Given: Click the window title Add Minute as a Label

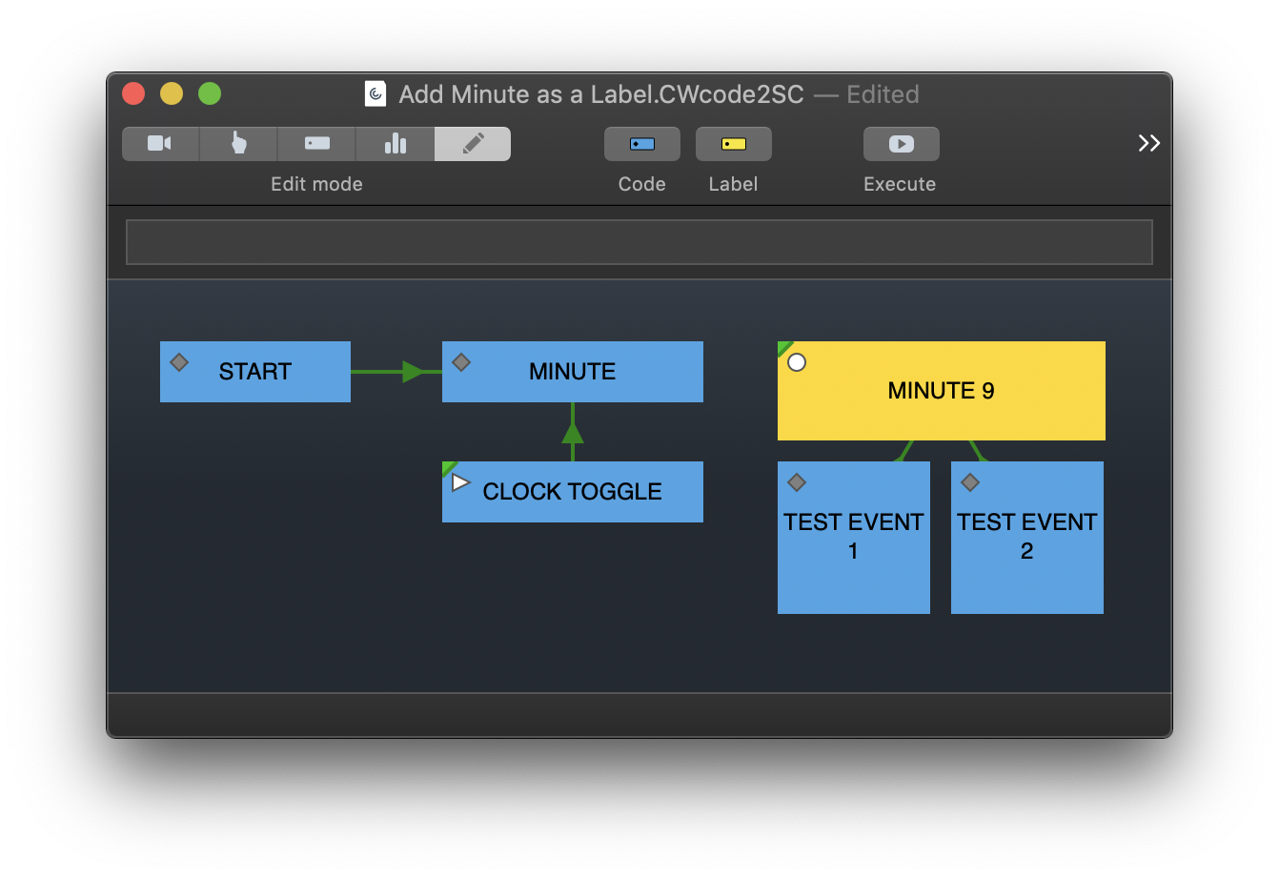Looking at the screenshot, I should [600, 94].
